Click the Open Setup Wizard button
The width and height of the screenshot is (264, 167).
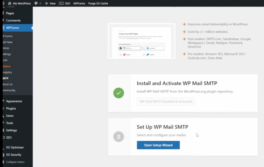pyautogui.click(x=158, y=145)
